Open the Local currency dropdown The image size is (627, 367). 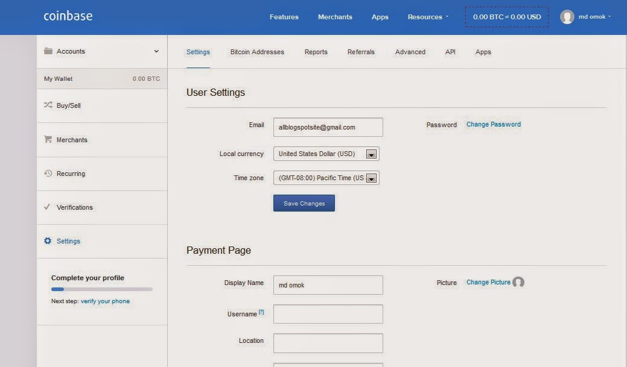click(372, 154)
